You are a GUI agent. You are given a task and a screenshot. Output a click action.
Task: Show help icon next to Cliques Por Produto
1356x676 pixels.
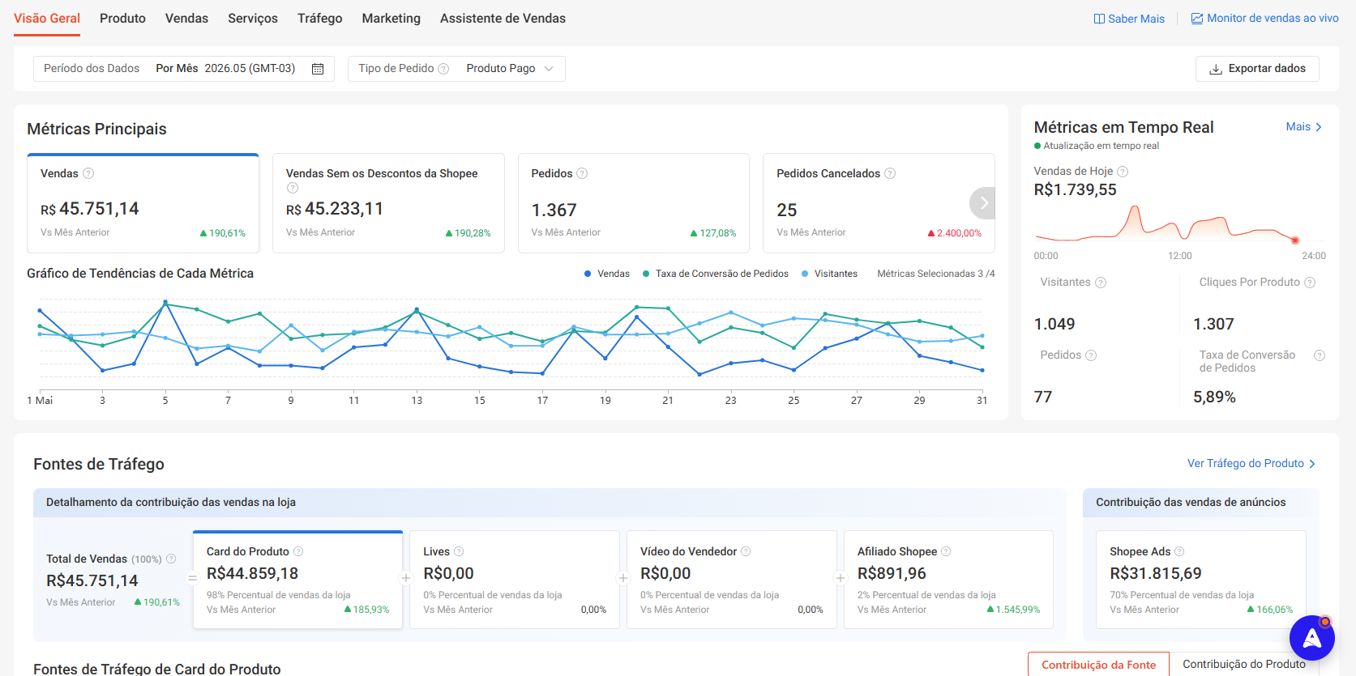(x=1310, y=283)
